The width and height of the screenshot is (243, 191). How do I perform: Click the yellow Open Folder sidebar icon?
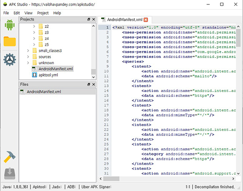pos(10,41)
